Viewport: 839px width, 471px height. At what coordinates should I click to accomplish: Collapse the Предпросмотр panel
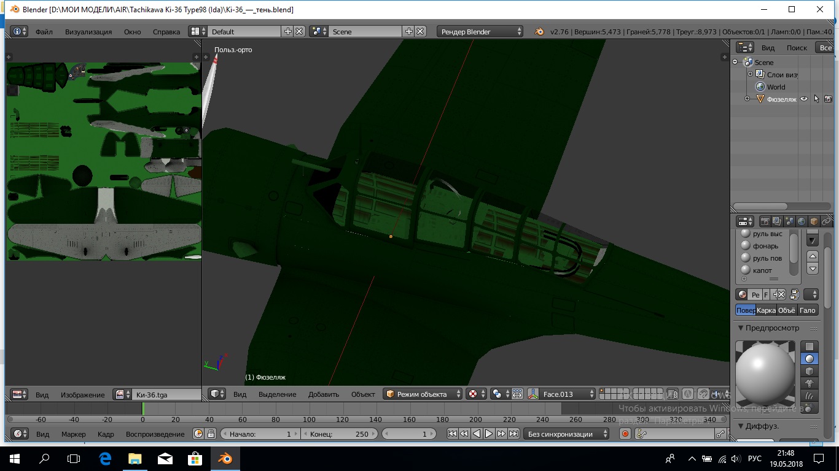[x=741, y=328]
